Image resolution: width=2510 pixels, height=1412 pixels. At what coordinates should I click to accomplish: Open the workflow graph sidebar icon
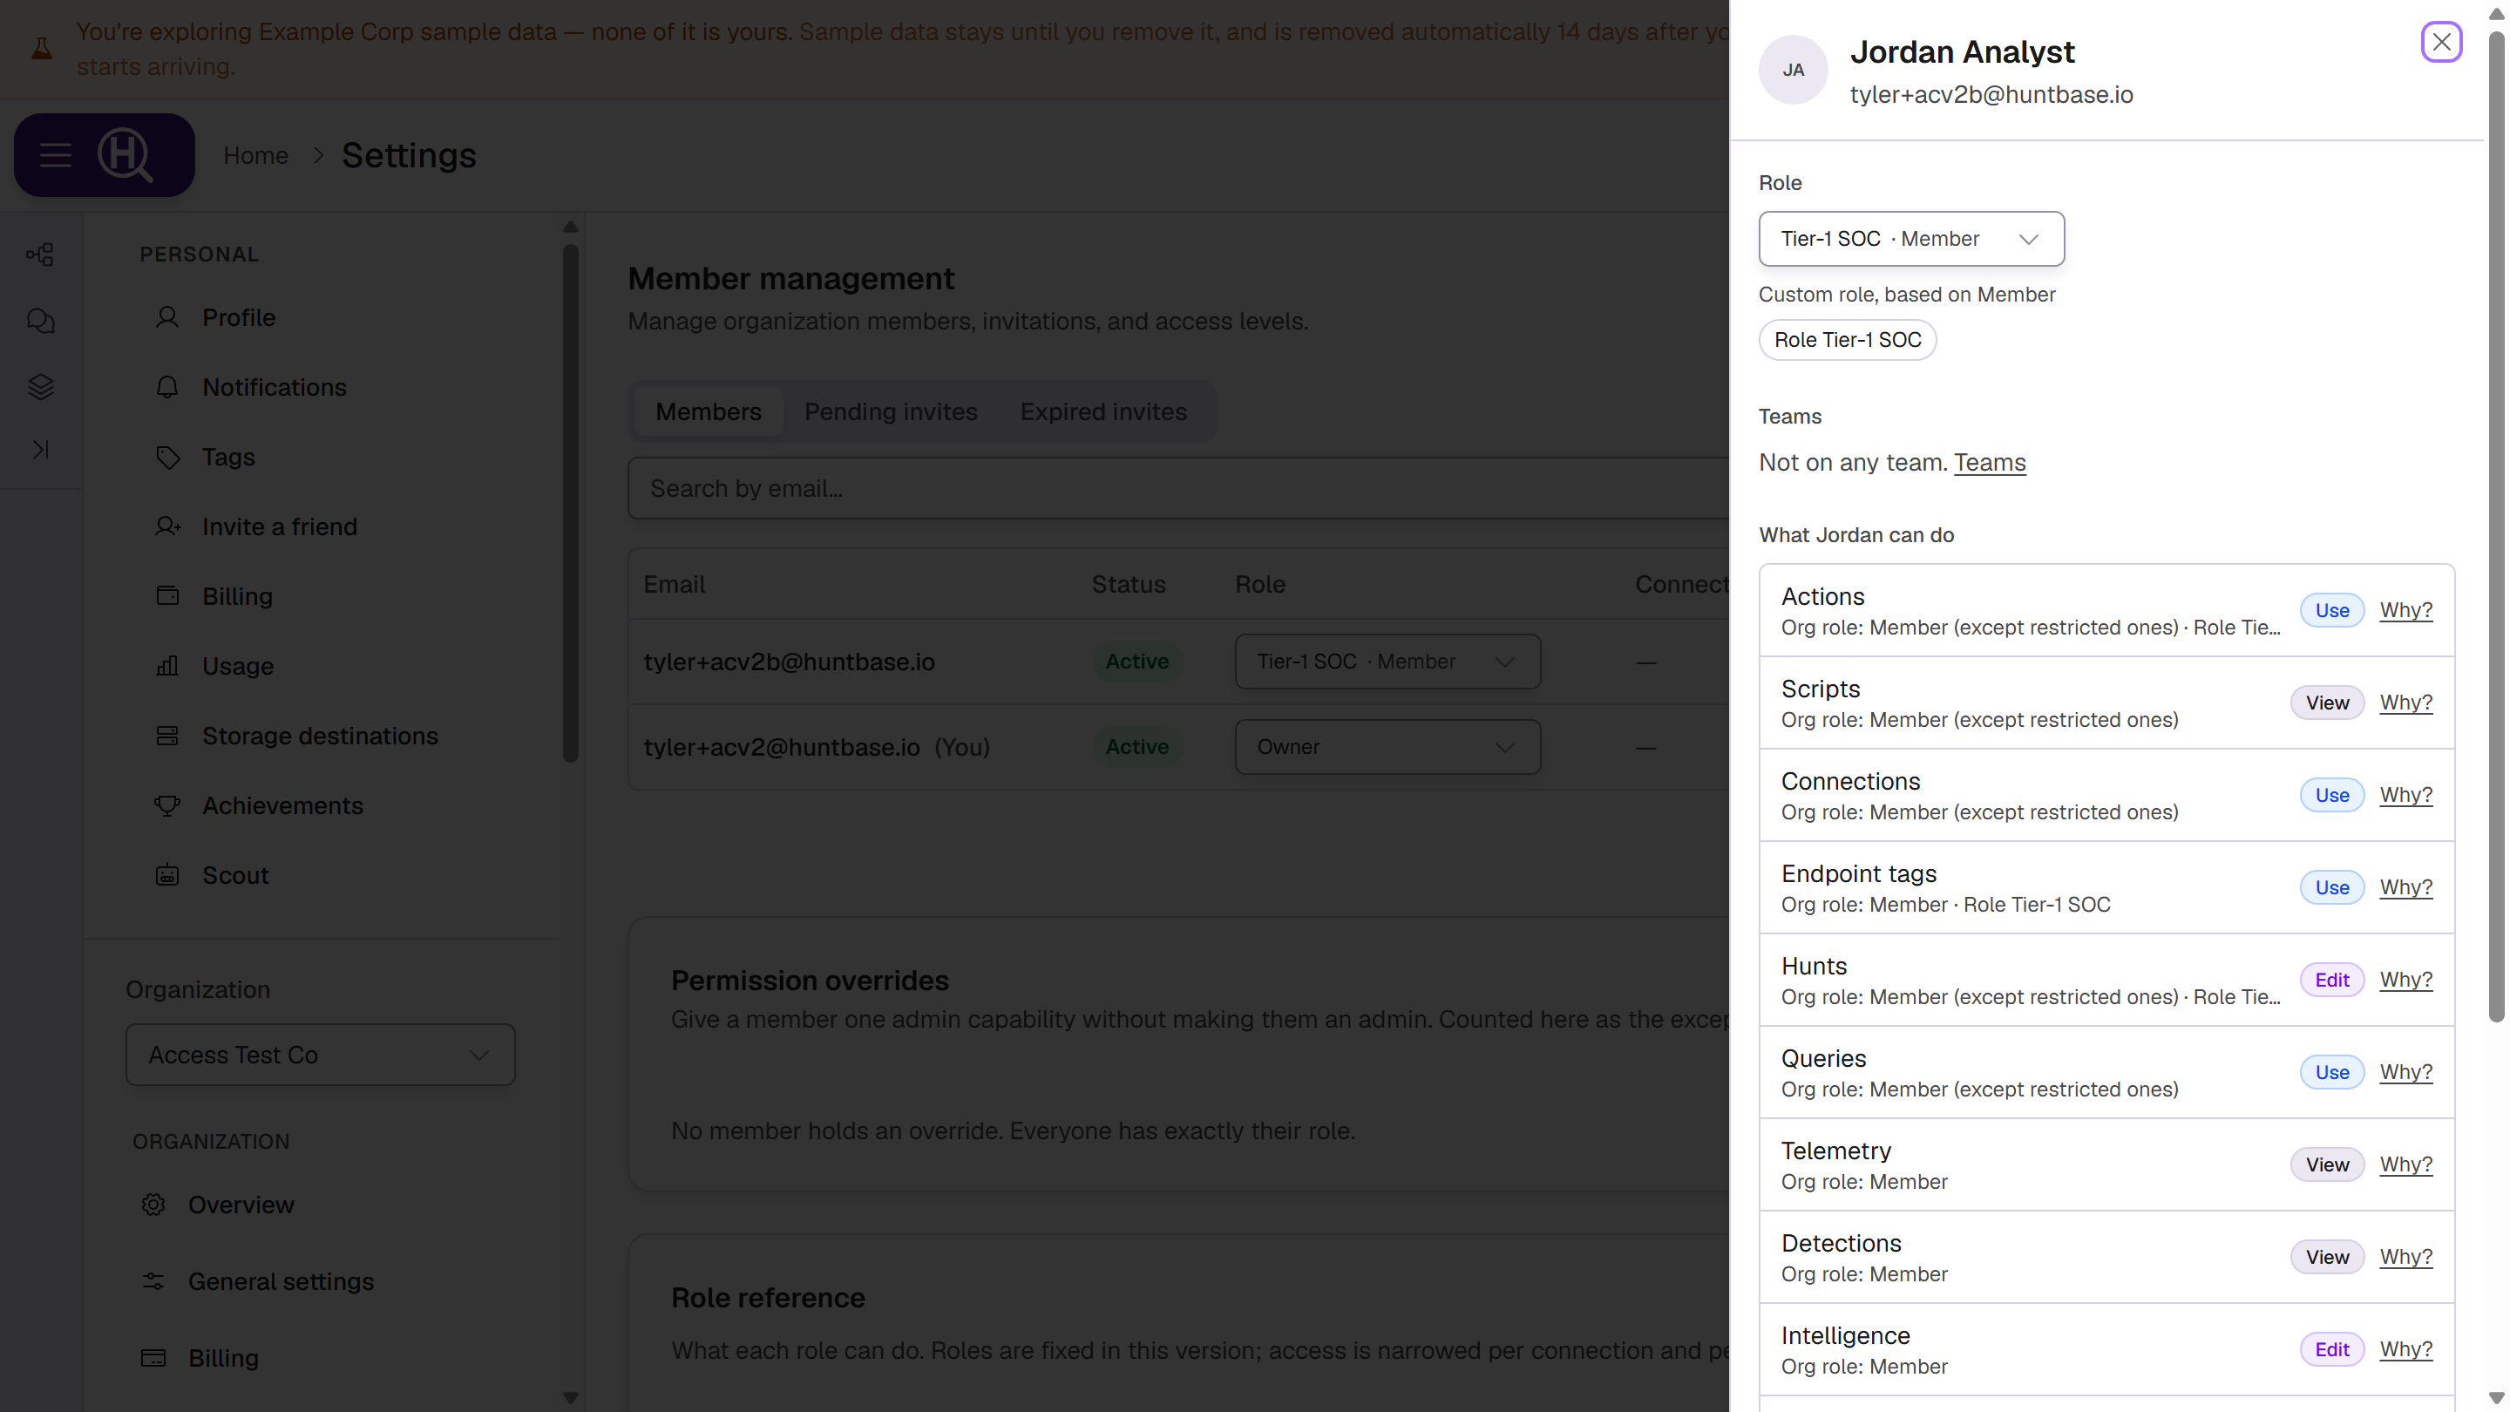pos(40,255)
